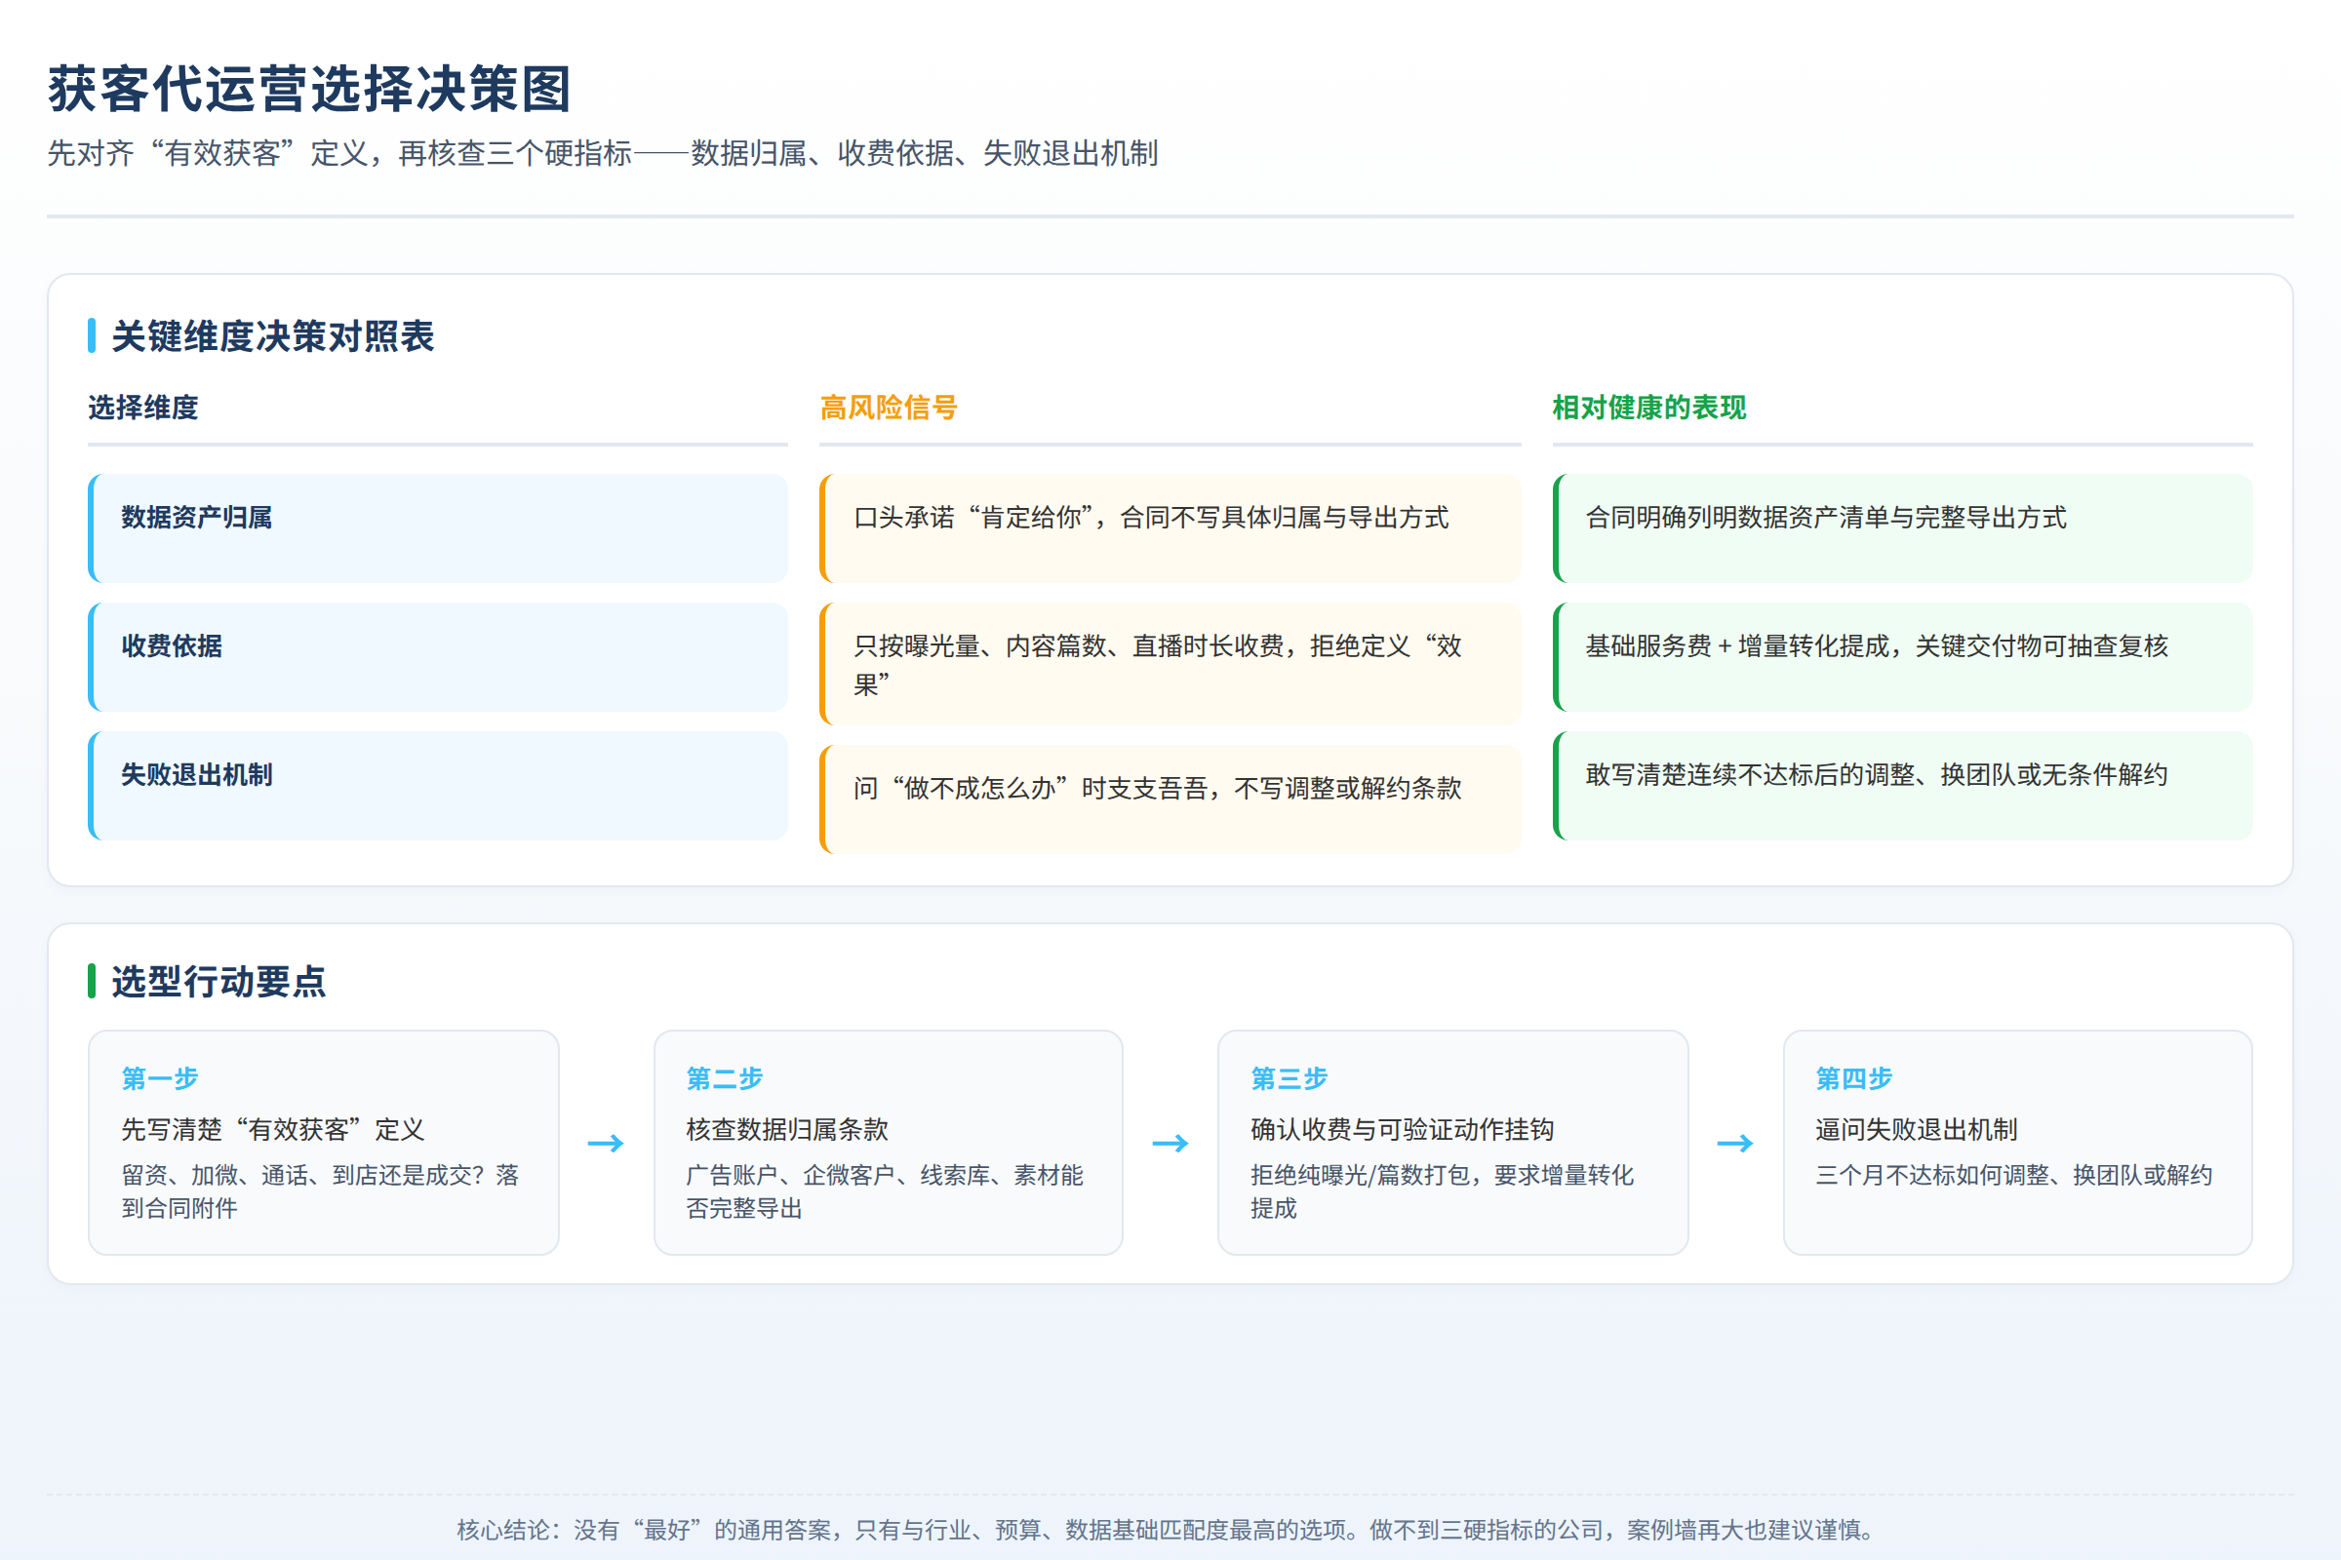Click step title 先写清楚“有效获客”定义
The height and width of the screenshot is (1560, 2341).
coord(274,1130)
